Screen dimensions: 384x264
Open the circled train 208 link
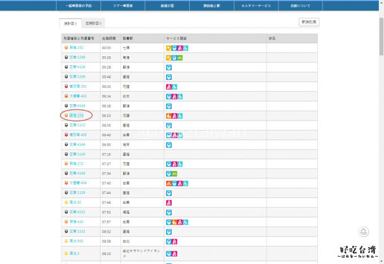76,115
